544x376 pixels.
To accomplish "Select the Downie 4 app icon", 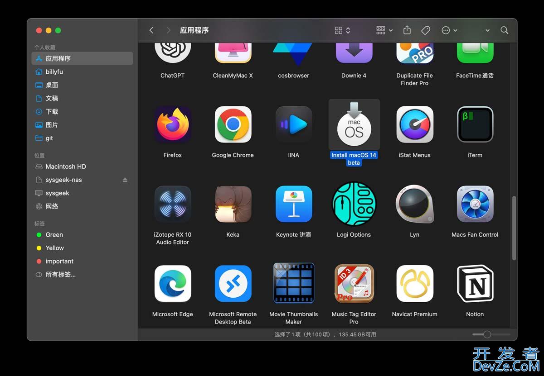I will coord(354,53).
